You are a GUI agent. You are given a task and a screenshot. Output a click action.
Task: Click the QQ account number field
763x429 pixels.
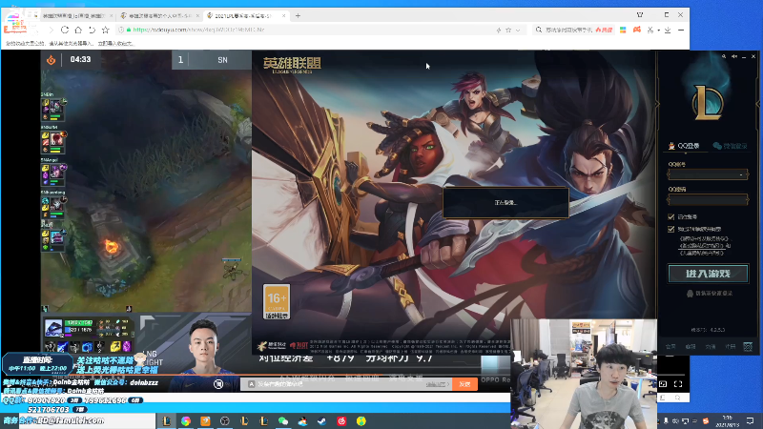pyautogui.click(x=708, y=174)
